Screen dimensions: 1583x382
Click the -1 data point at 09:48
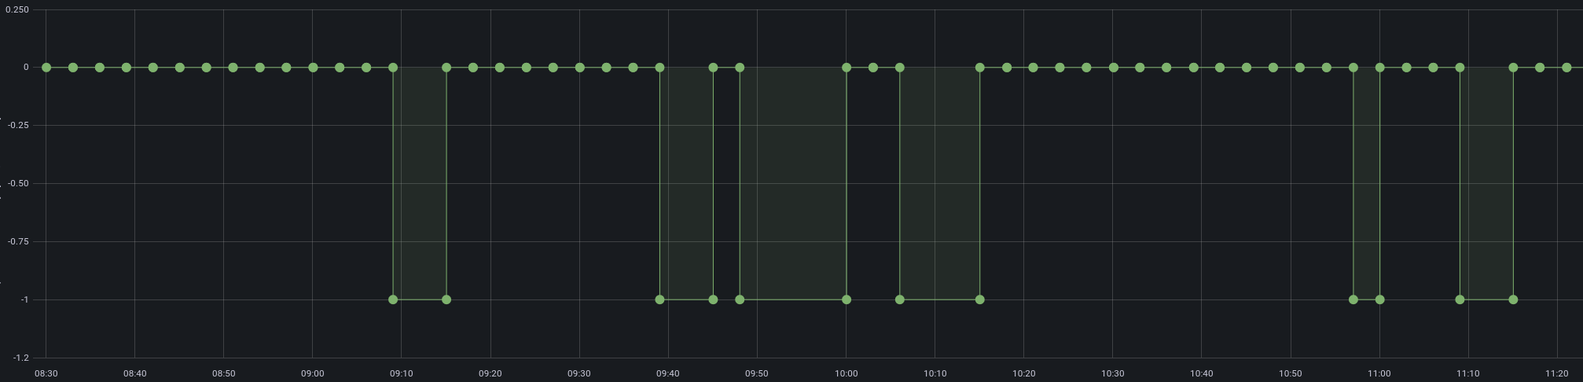740,299
